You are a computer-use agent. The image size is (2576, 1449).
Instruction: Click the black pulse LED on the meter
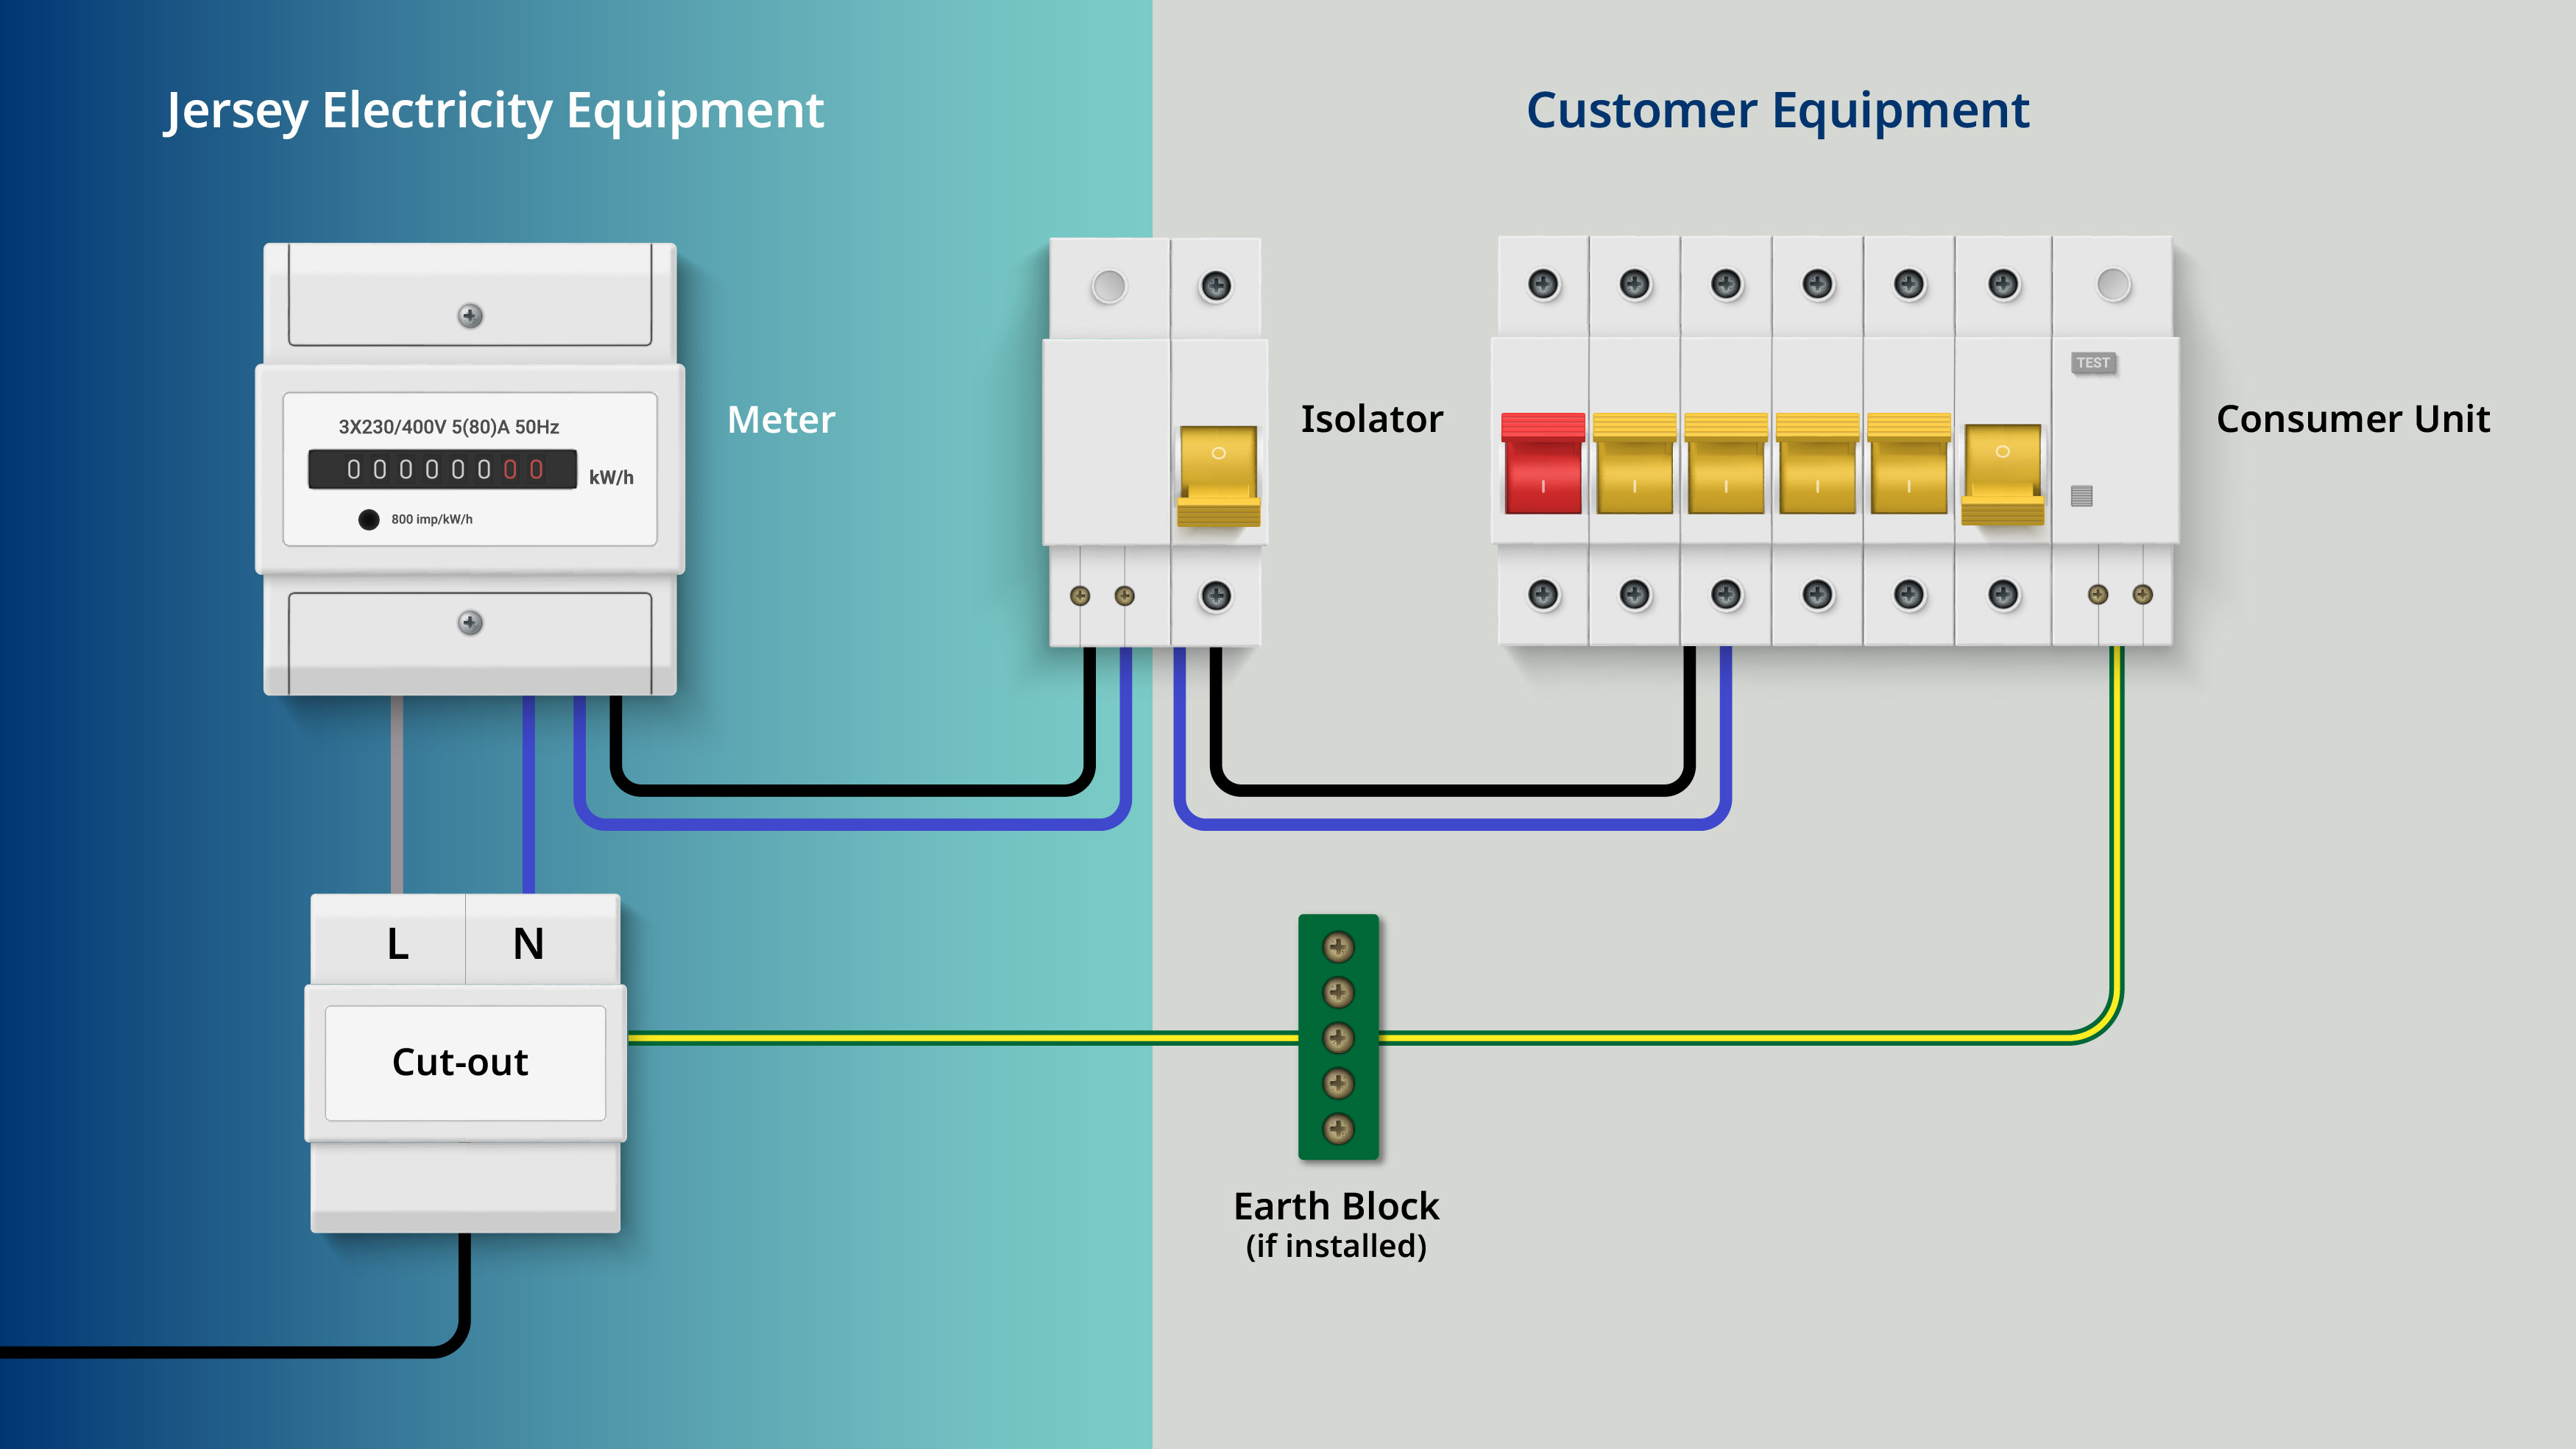pyautogui.click(x=369, y=519)
